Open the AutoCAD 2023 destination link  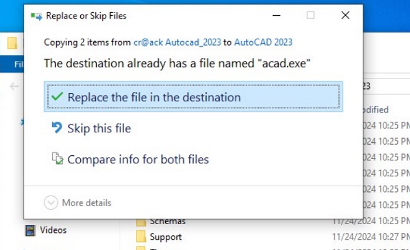point(263,42)
